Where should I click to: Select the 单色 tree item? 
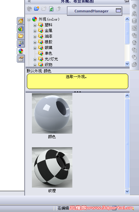click(x=48, y=53)
